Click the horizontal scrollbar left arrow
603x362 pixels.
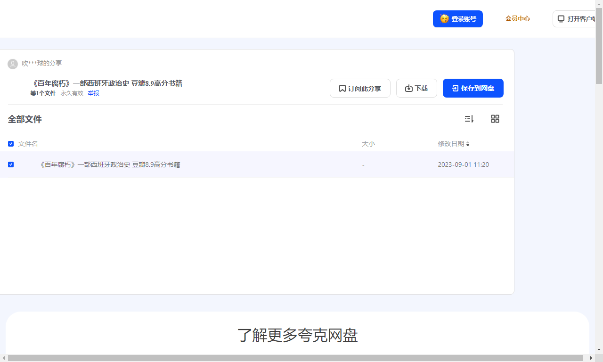pos(4,358)
